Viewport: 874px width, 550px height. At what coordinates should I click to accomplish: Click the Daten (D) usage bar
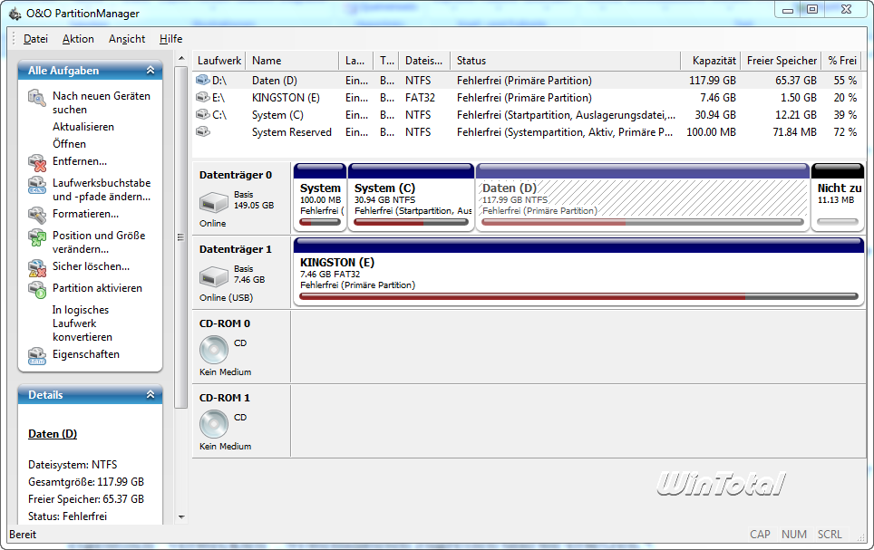pos(643,222)
